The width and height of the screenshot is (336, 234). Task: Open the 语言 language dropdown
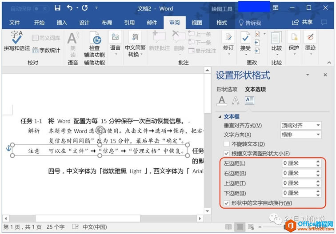[115, 44]
